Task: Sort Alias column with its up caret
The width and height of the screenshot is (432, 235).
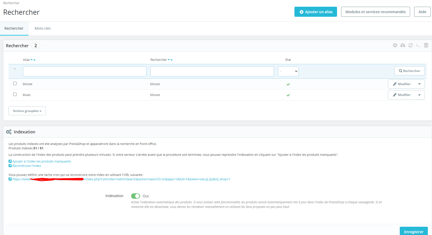Action: tap(35, 60)
